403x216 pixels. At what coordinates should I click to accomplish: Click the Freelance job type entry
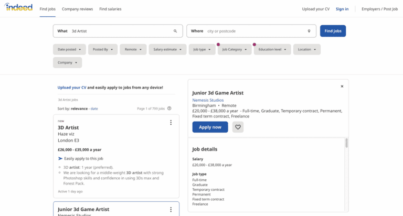[200, 204]
